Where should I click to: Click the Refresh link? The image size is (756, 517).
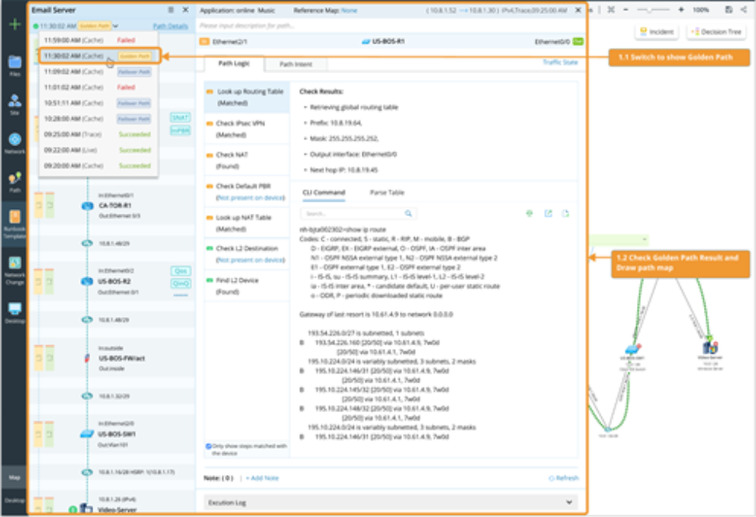[564, 478]
